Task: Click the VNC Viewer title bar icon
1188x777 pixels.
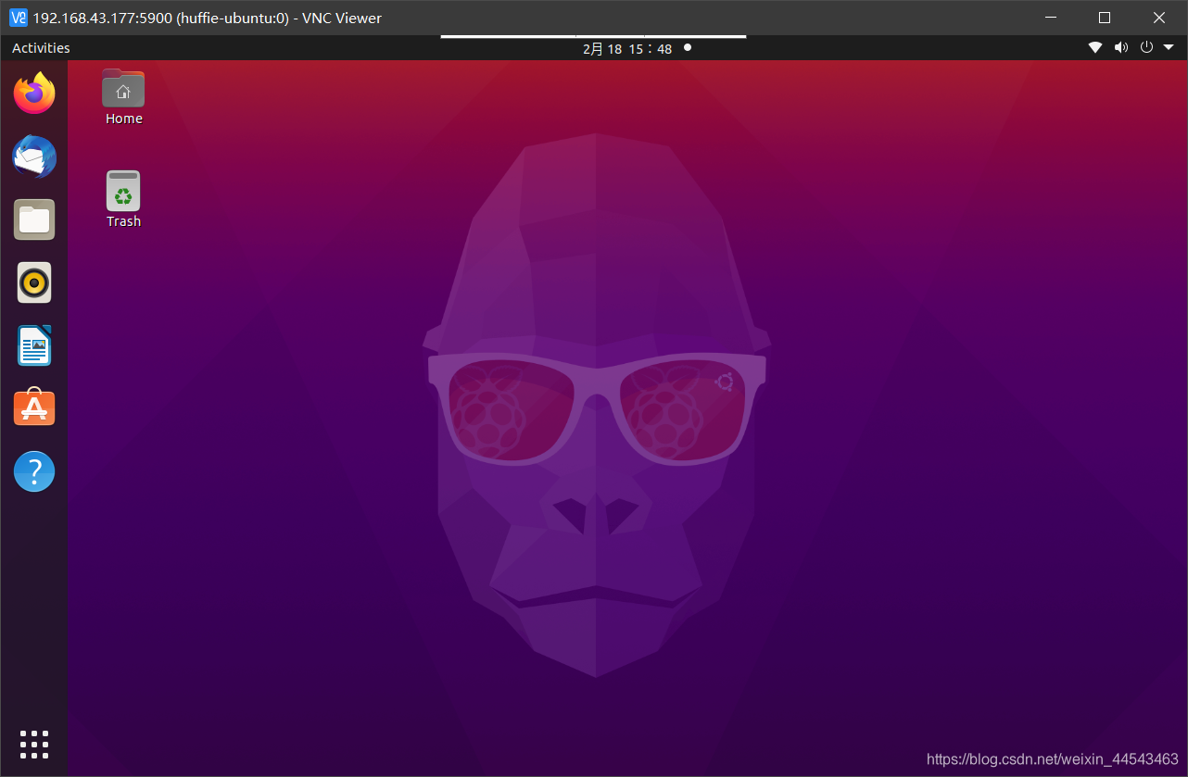Action: coord(19,18)
